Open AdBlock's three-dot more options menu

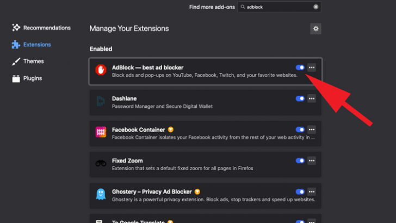312,67
